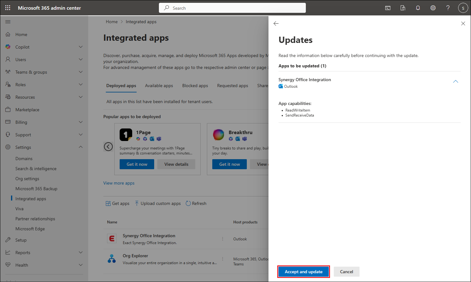This screenshot has height=282, width=471.
Task: Click the previous carousel arrow button
Action: [x=108, y=147]
